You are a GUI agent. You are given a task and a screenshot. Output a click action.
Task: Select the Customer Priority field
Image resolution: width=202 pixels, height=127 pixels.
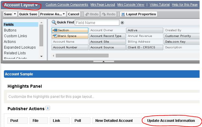[181, 36]
